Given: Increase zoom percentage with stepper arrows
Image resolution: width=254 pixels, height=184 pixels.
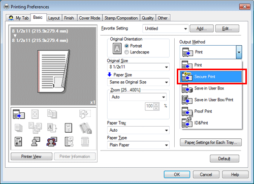Looking at the screenshot, I should (x=156, y=104).
